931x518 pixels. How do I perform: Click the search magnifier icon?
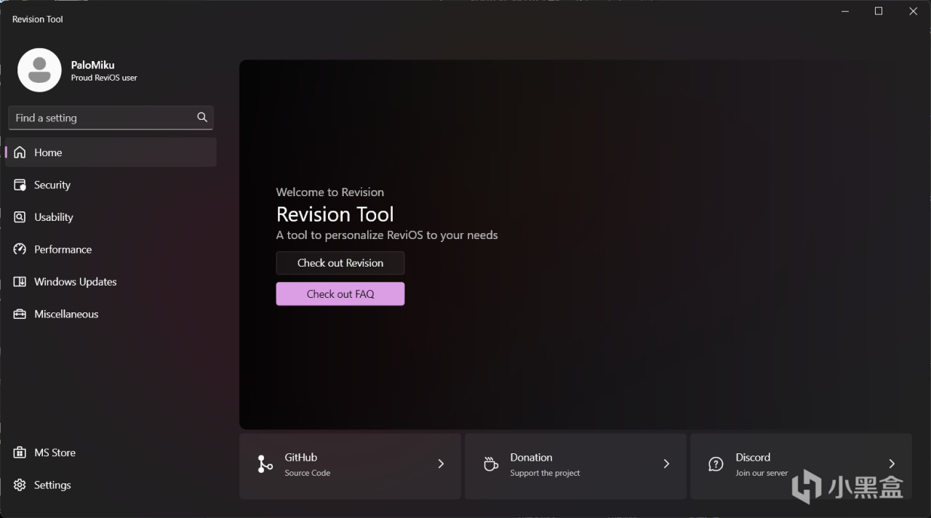(202, 117)
